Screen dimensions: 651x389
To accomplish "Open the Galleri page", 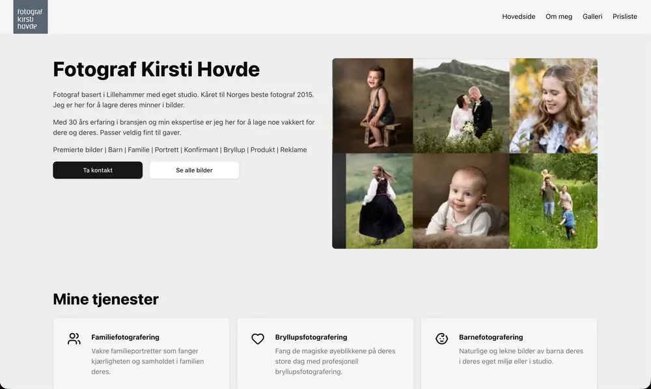I will point(592,16).
